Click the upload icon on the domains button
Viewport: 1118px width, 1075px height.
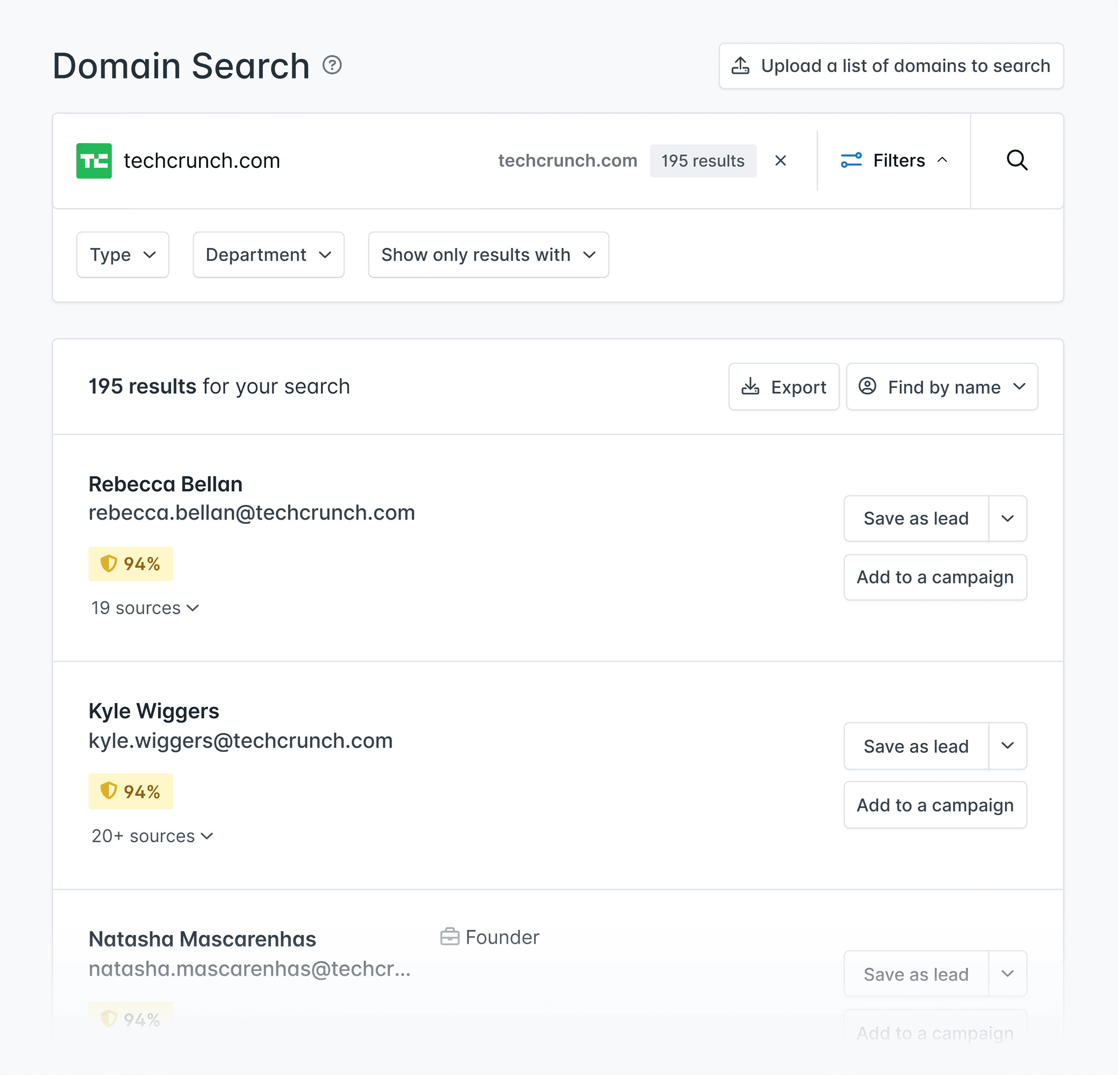point(741,66)
